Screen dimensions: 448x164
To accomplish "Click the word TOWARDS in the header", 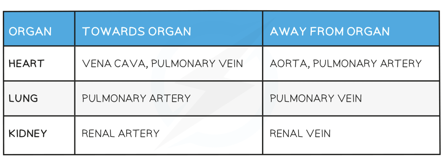I will tap(113, 31).
